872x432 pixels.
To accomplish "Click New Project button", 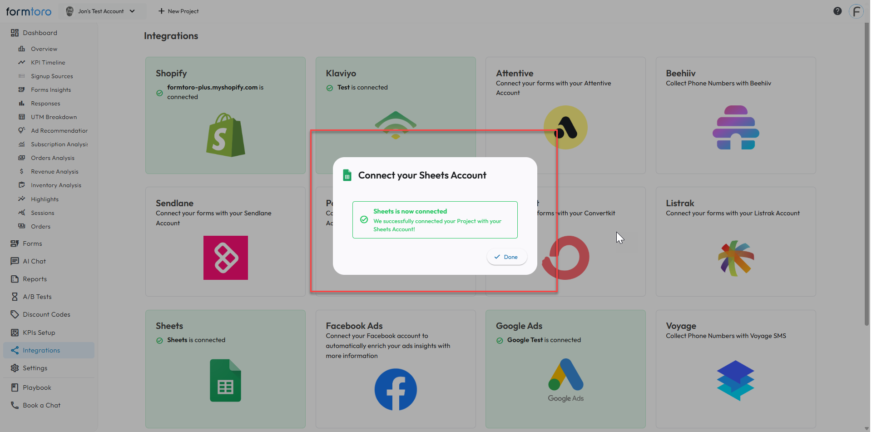I will pos(178,11).
